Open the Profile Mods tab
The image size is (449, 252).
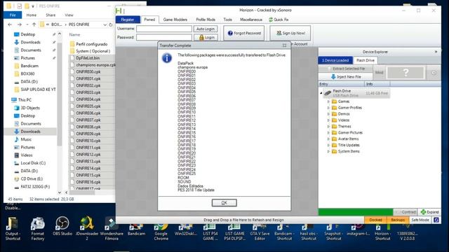[206, 20]
